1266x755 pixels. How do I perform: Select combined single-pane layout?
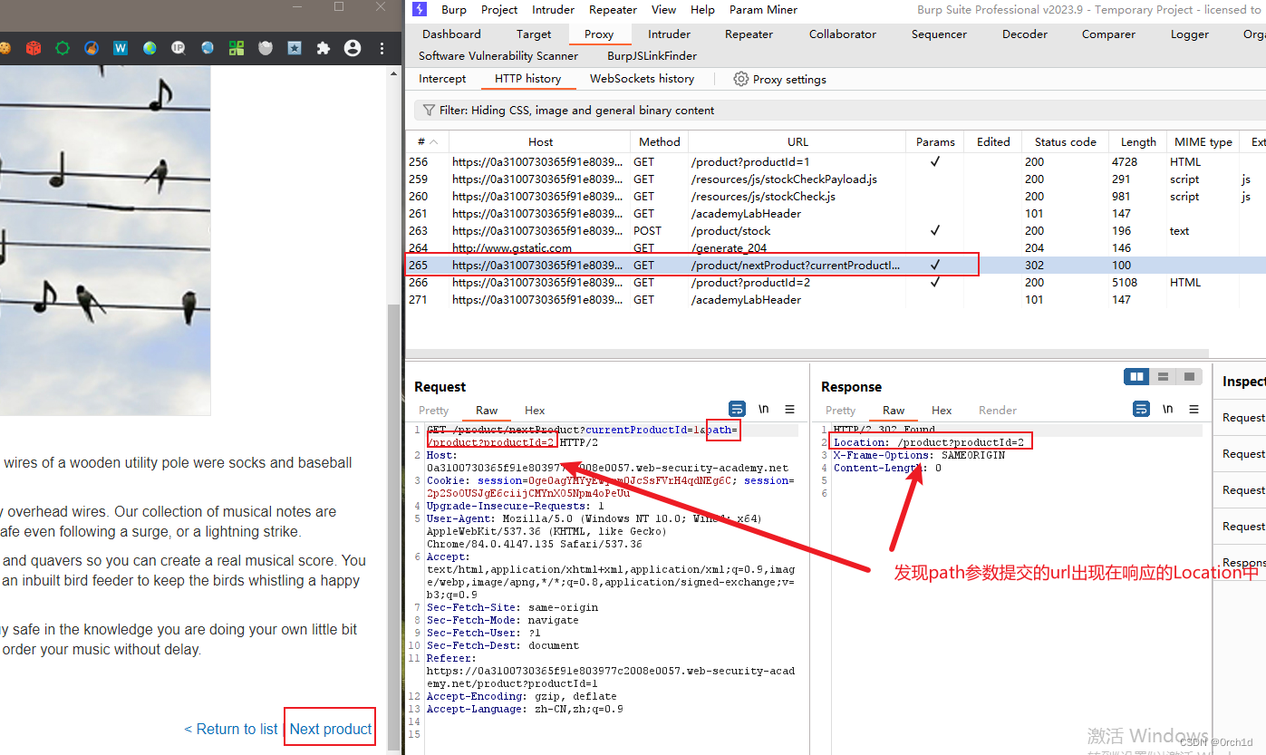pos(1189,376)
